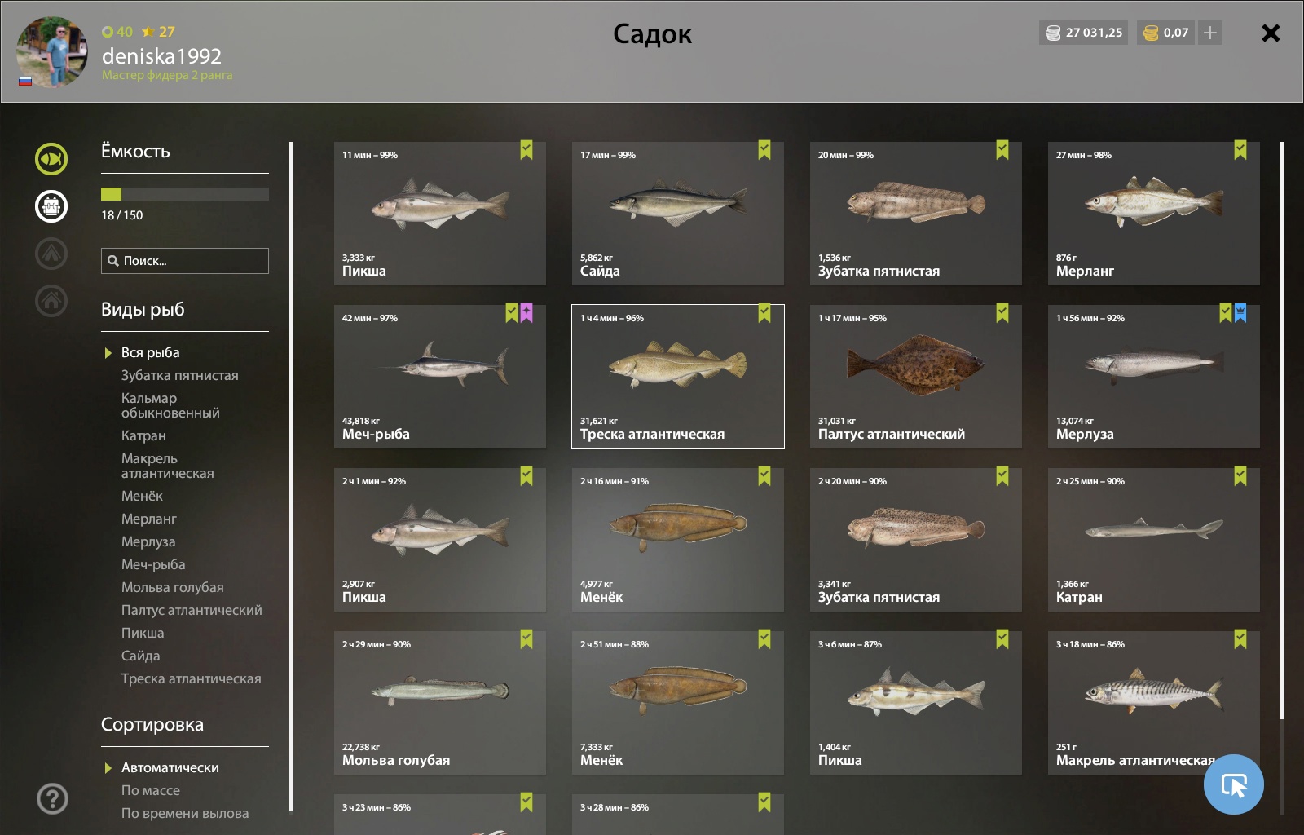Click the help question mark icon

tap(52, 798)
